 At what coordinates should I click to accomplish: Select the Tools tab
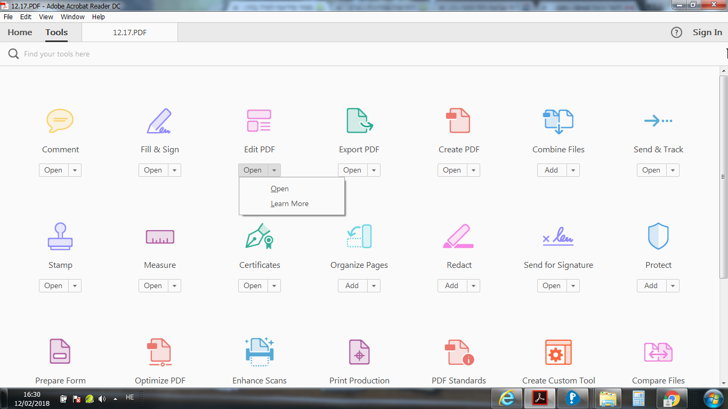point(56,32)
